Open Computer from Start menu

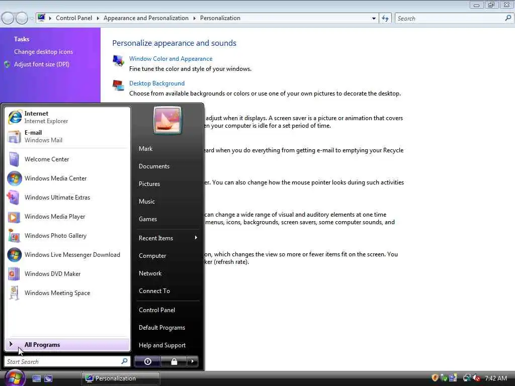coord(152,256)
